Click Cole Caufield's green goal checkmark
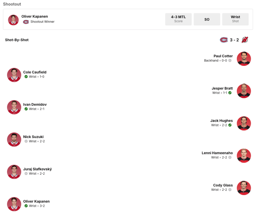Screen dimensions: 256x216 (26, 77)
